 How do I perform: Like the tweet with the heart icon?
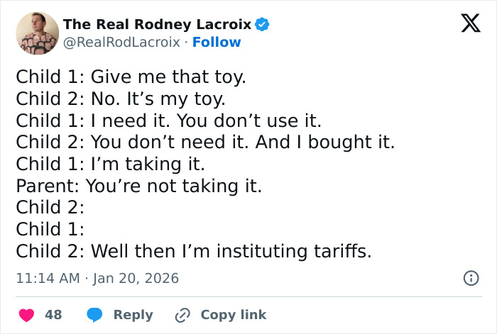[x=26, y=314]
